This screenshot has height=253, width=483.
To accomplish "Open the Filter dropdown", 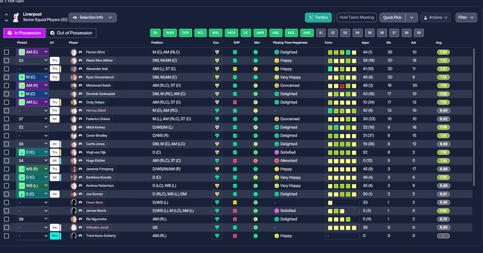I will [466, 17].
